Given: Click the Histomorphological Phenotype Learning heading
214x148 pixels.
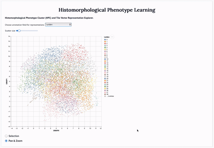Looking at the screenshot, I should 107,10.
